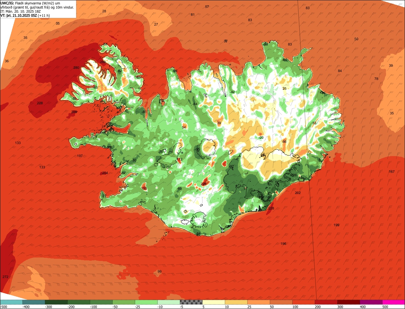This screenshot has width=405, height=309.
Task: Click the map value '167' at the eastern edge
Action: (392, 172)
